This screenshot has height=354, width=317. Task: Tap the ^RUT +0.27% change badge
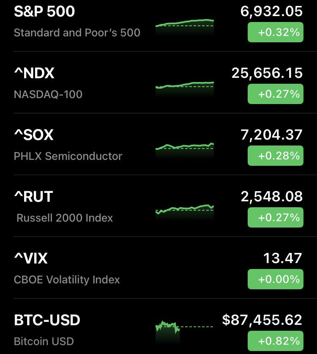(x=275, y=218)
